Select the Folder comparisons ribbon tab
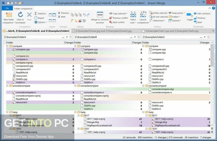Screen dimensions: 217x141 23,8
